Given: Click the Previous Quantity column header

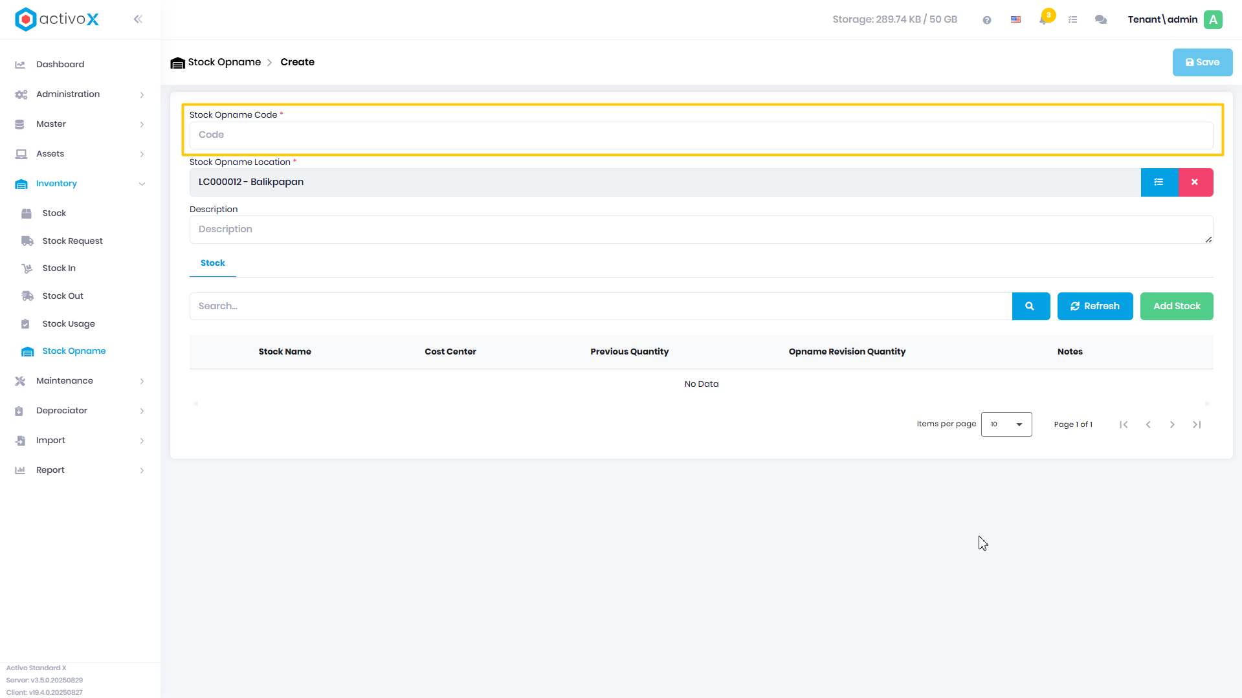Looking at the screenshot, I should click(x=630, y=352).
